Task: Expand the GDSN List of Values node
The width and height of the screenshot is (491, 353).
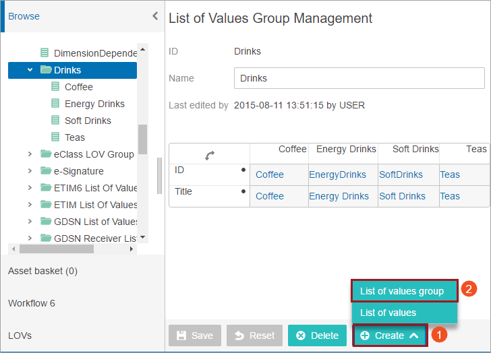Action: (30, 222)
